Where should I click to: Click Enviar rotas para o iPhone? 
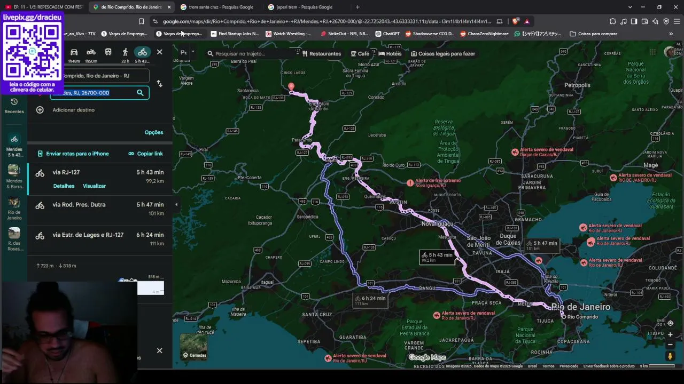pos(73,154)
